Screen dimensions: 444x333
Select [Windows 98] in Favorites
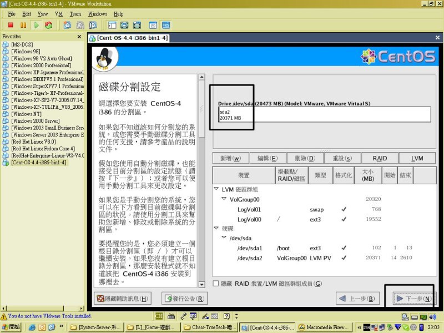coord(26,52)
